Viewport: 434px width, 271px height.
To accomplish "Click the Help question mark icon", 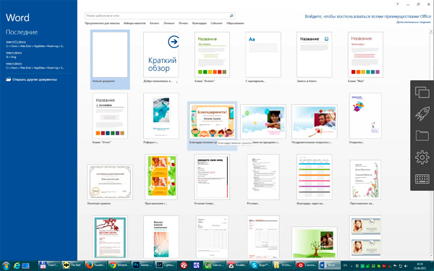I will pyautogui.click(x=397, y=4).
